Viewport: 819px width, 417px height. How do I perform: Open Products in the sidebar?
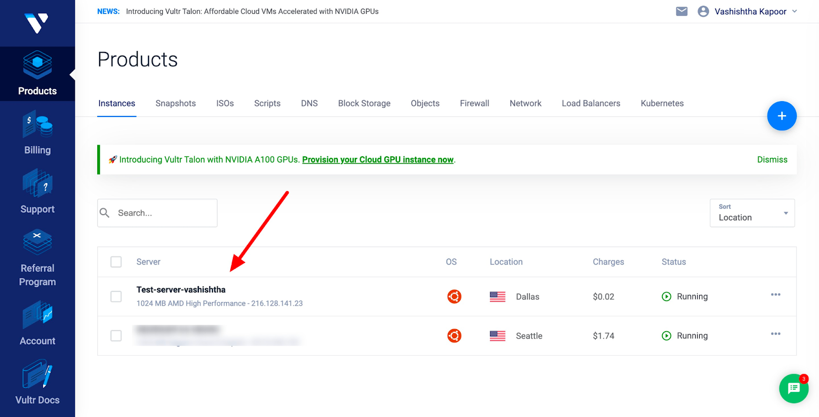[37, 74]
